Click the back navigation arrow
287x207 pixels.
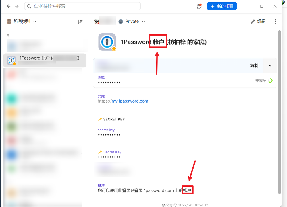[x=9, y=6]
